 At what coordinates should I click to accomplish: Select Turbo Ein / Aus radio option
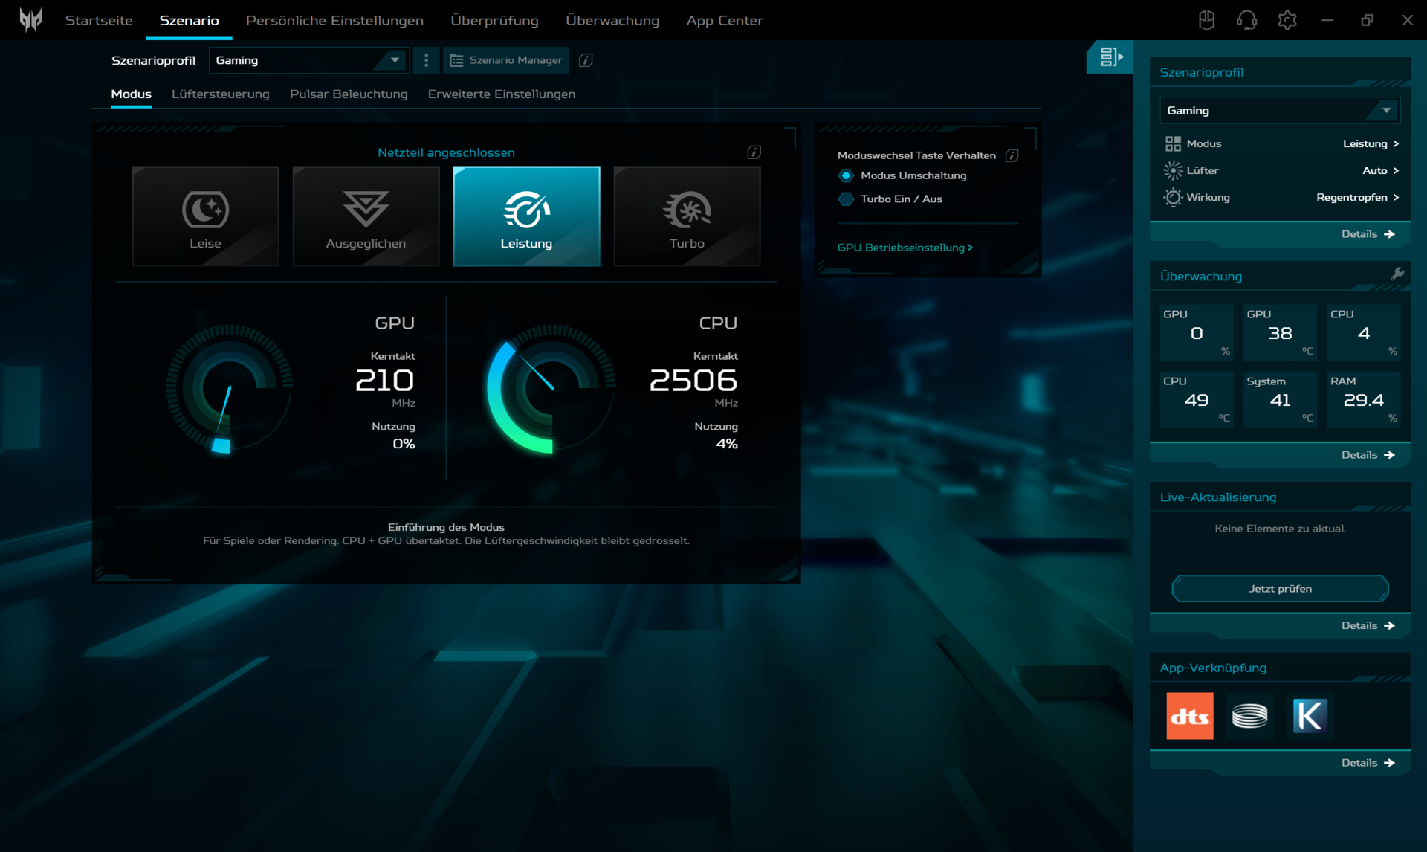(x=846, y=199)
